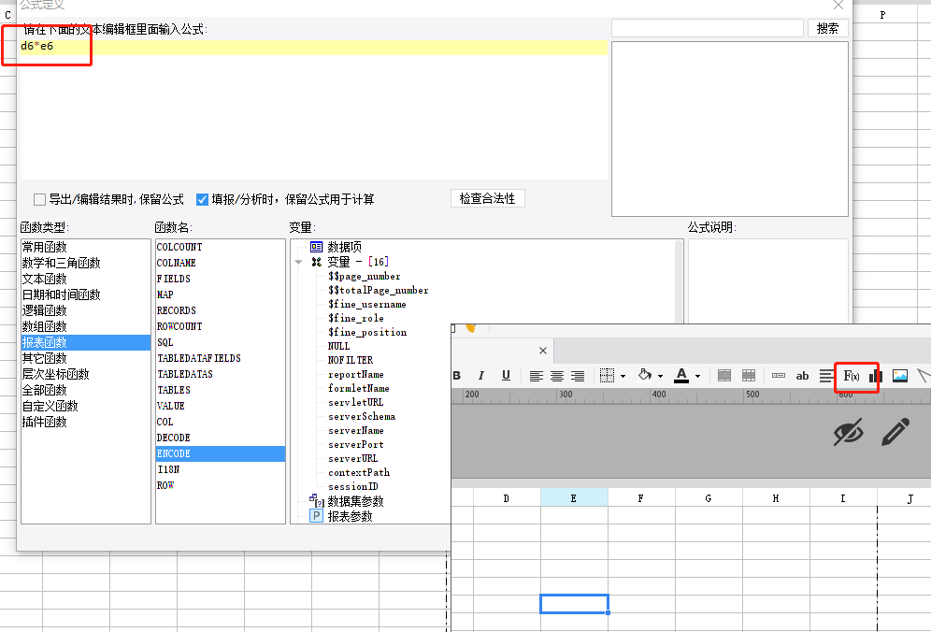This screenshot has height=632, width=931.
Task: Insert slash line icon in toolbar
Action: click(x=924, y=376)
